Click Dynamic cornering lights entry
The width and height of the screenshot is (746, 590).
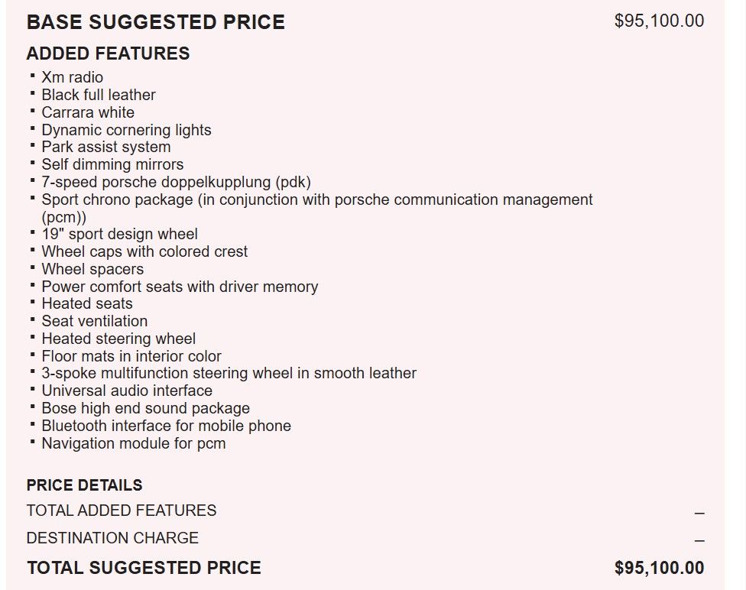126,130
